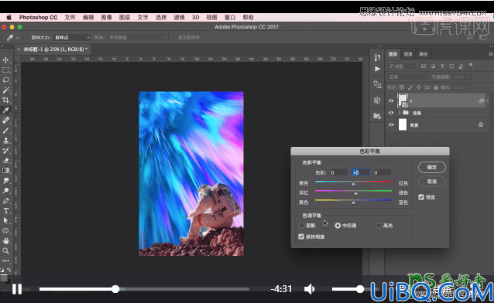Select the Brush tool
Image resolution: width=494 pixels, height=303 pixels.
pos(5,131)
